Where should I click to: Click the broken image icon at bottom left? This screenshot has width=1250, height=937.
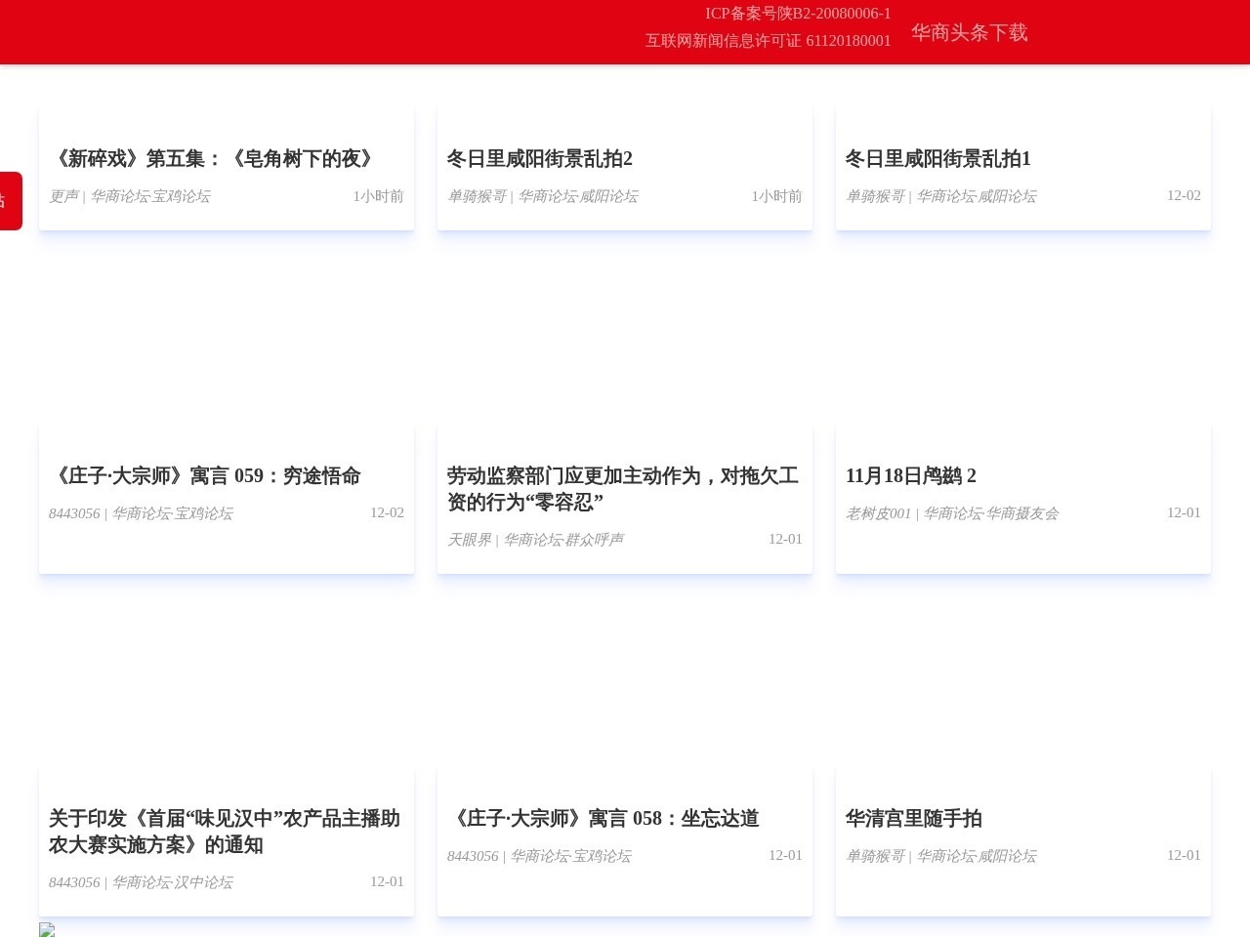(47, 929)
